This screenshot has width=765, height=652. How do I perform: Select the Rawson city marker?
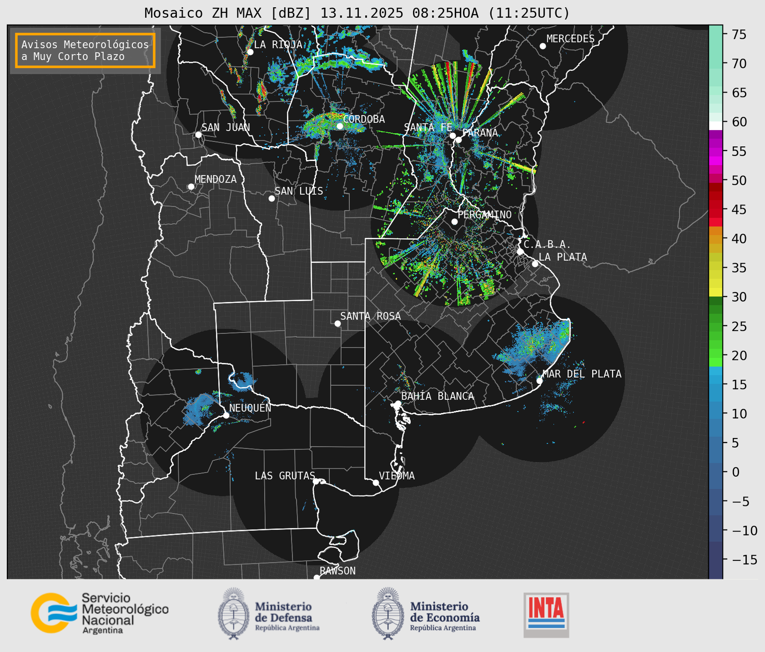pyautogui.click(x=317, y=578)
